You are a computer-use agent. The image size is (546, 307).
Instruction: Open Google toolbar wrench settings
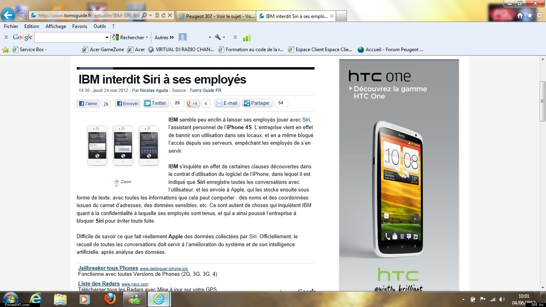217,37
